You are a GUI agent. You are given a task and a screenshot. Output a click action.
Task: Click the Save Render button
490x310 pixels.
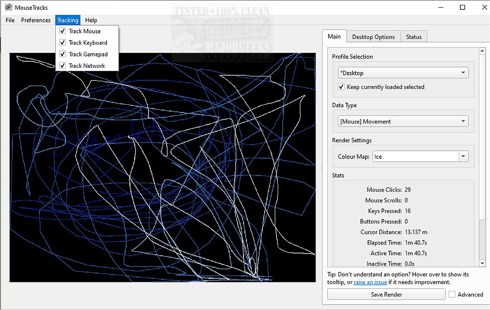(x=386, y=295)
